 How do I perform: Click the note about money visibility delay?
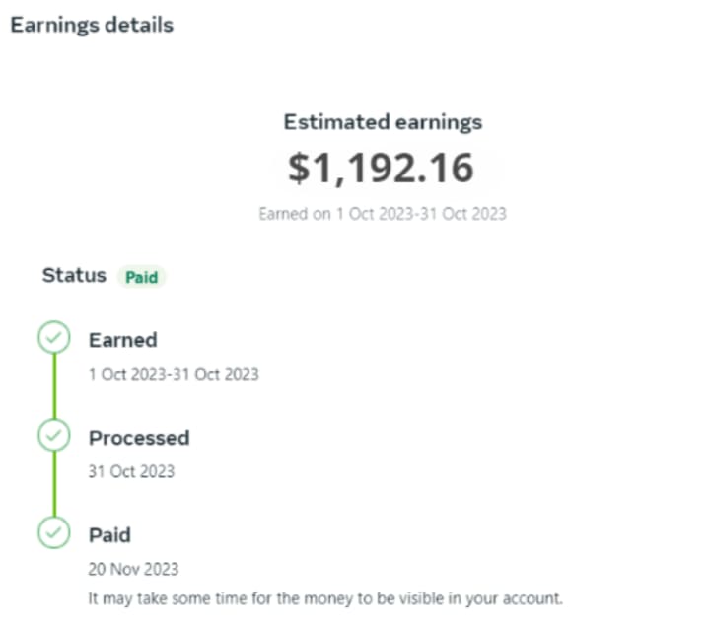[325, 598]
